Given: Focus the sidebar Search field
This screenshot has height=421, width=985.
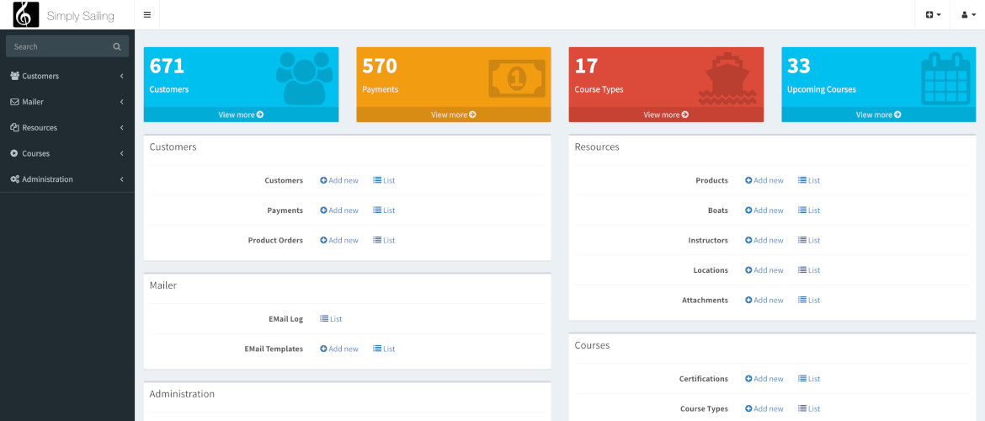Looking at the screenshot, I should 67,46.
